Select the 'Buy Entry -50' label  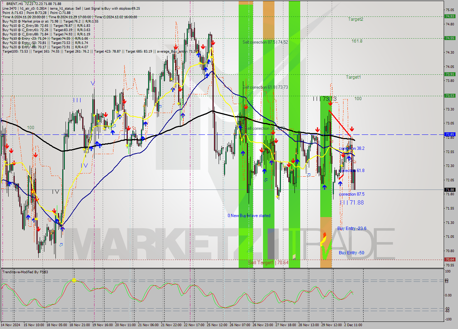[351, 253]
